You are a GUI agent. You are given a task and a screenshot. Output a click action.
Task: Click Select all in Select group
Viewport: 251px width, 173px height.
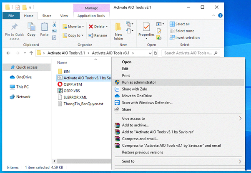pos(180,24)
